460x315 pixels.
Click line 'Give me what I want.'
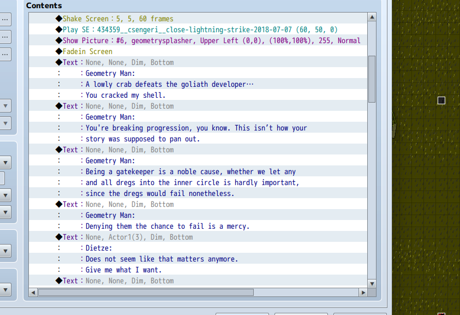coord(198,270)
